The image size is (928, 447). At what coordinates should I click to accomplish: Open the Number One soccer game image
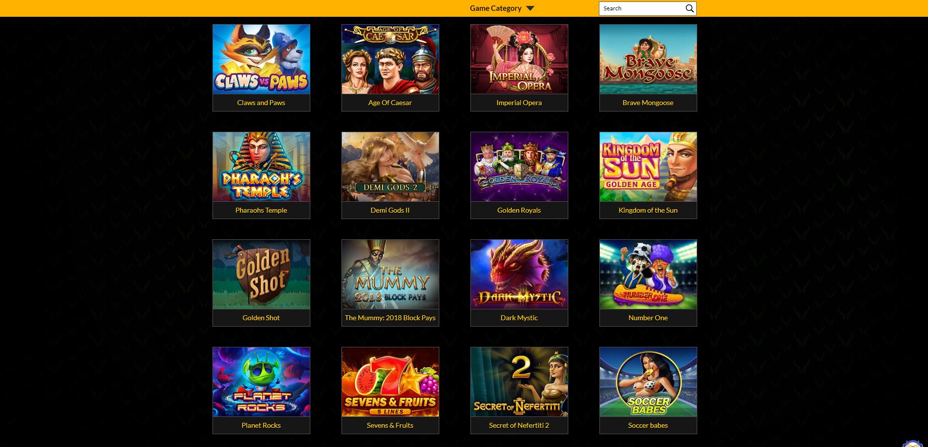(648, 274)
